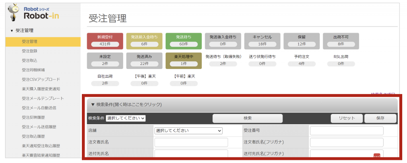This screenshot has width=407, height=163.
Task: Click the 受注番号 input field
Action: click(346, 131)
